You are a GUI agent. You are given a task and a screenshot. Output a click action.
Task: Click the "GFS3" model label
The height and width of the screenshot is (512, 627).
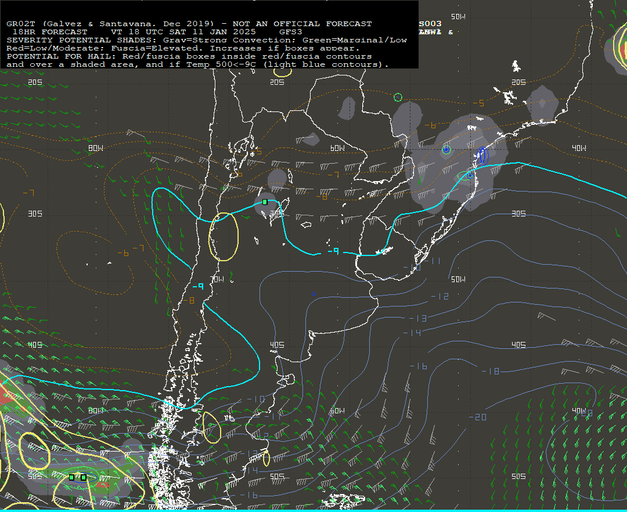(x=291, y=32)
